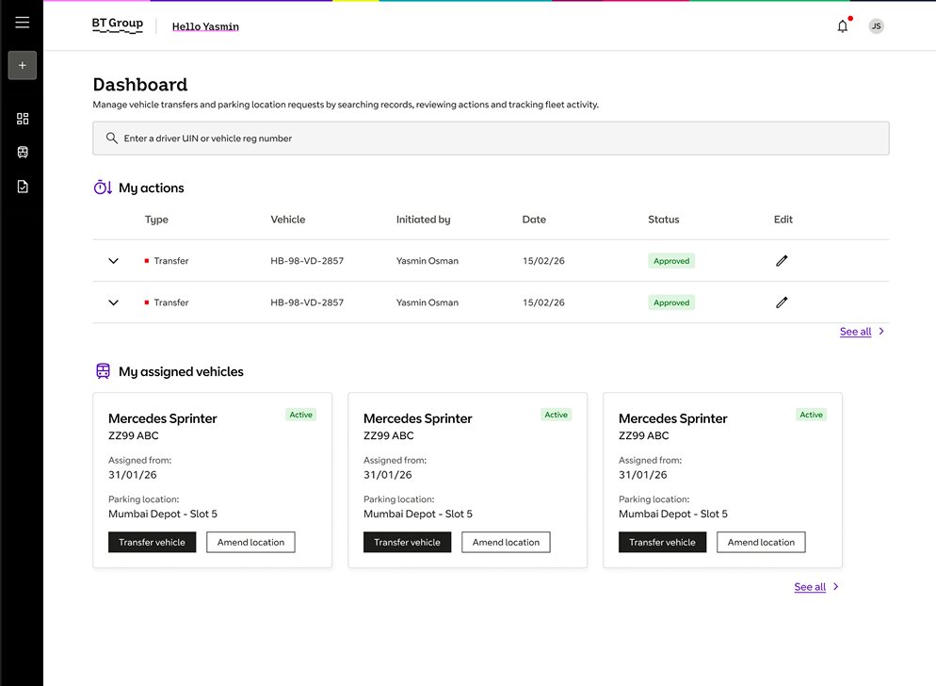Click Transfer vehicle on the first Sprinter card
Viewport: 936px width, 686px height.
coord(152,542)
